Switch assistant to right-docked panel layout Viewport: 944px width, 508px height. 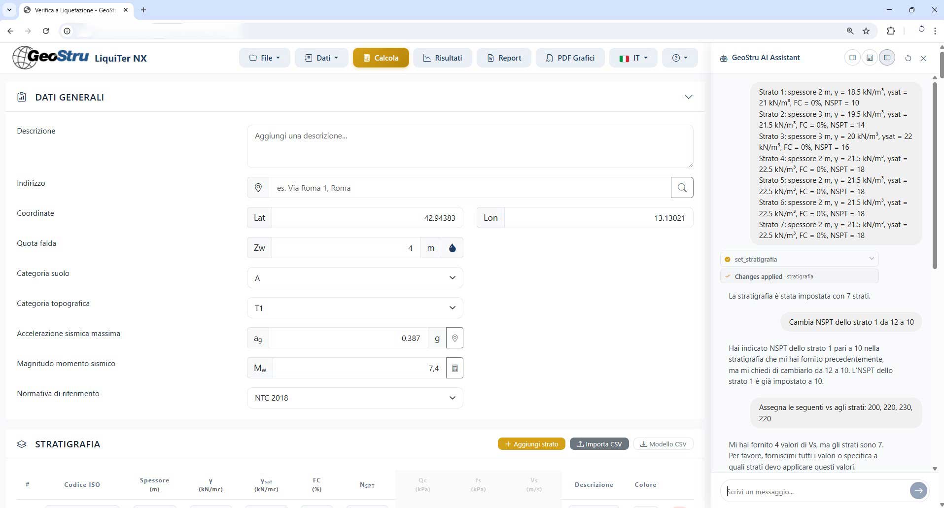852,58
